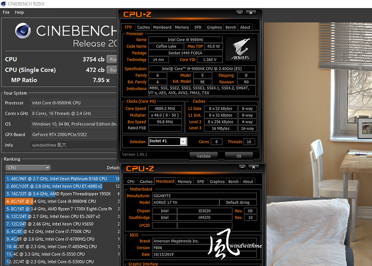Image resolution: width=372 pixels, height=266 pixels.
Task: Click the Southbridge HM370 value
Action: click(205, 217)
